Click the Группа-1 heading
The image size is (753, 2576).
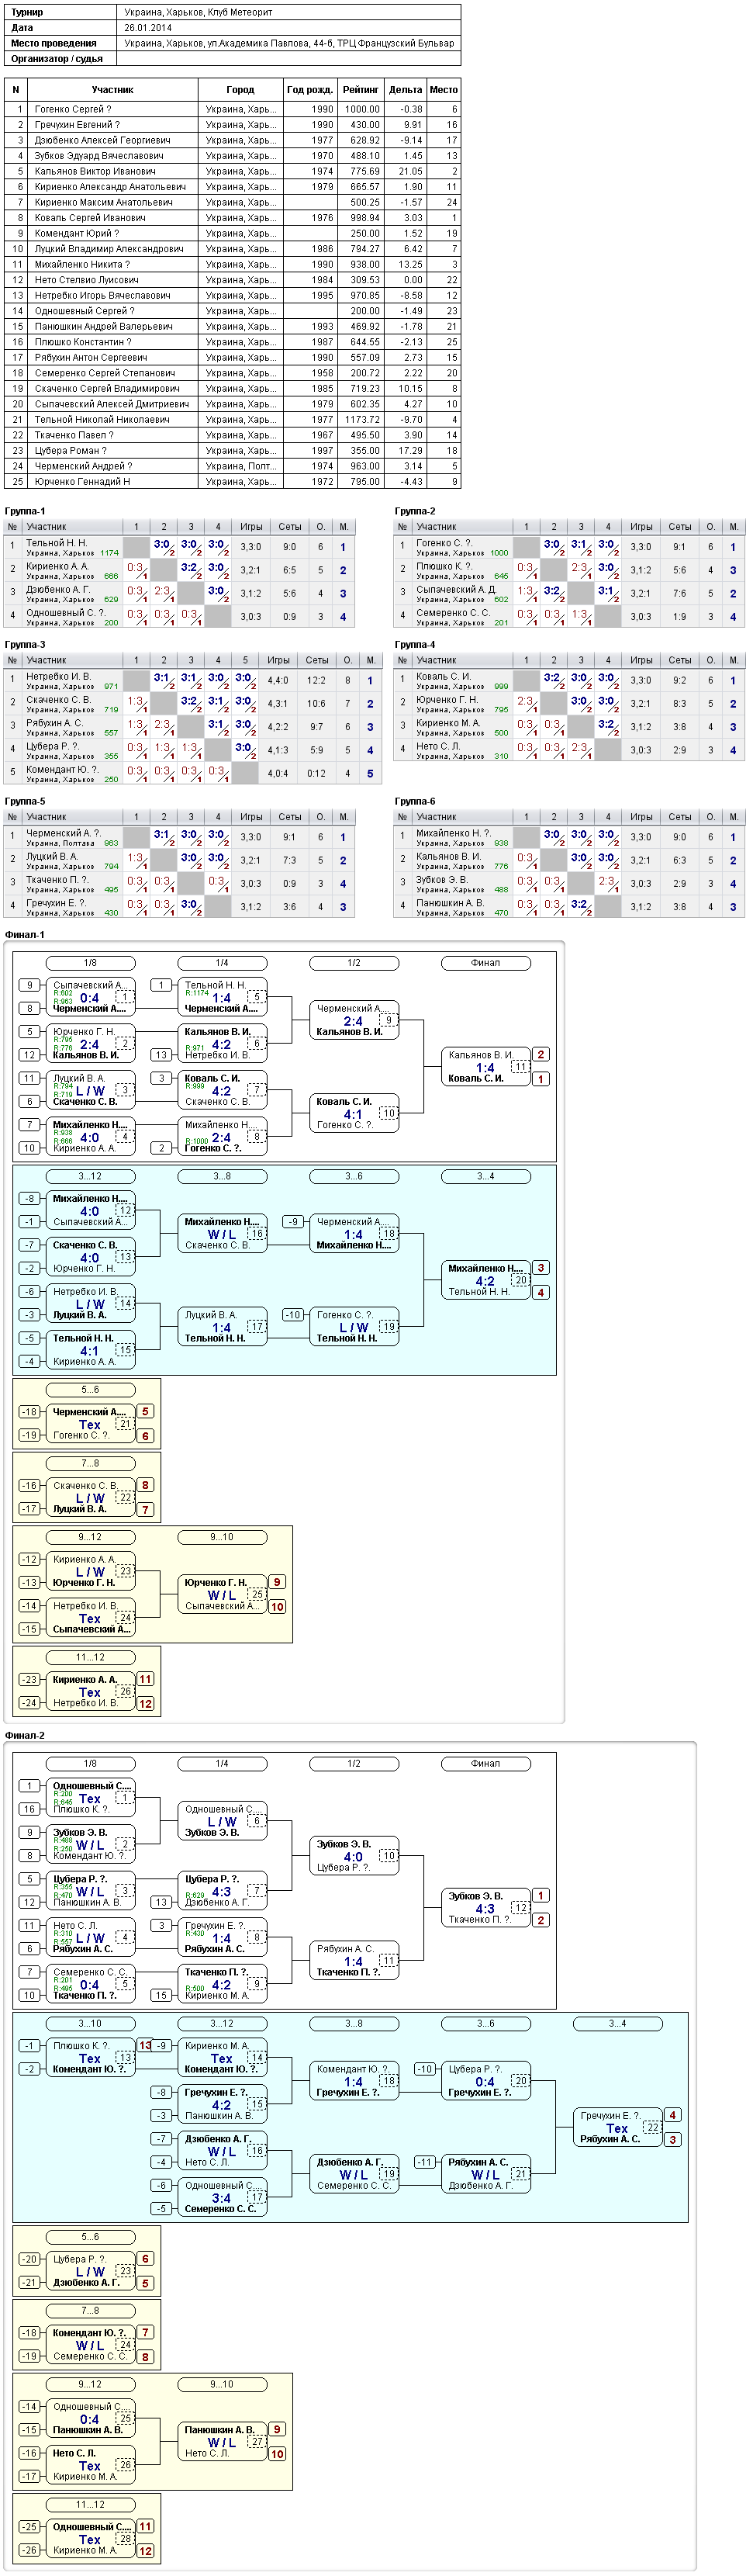25,511
